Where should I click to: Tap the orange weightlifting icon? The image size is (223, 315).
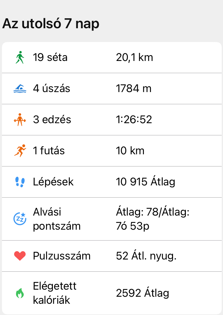[x=20, y=120]
